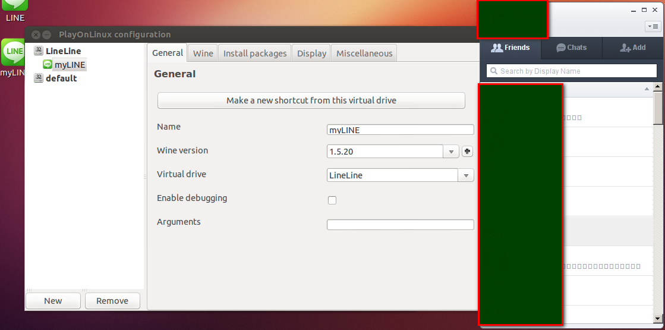
Task: Click the 32-bit icon beside default
Action: (x=39, y=78)
